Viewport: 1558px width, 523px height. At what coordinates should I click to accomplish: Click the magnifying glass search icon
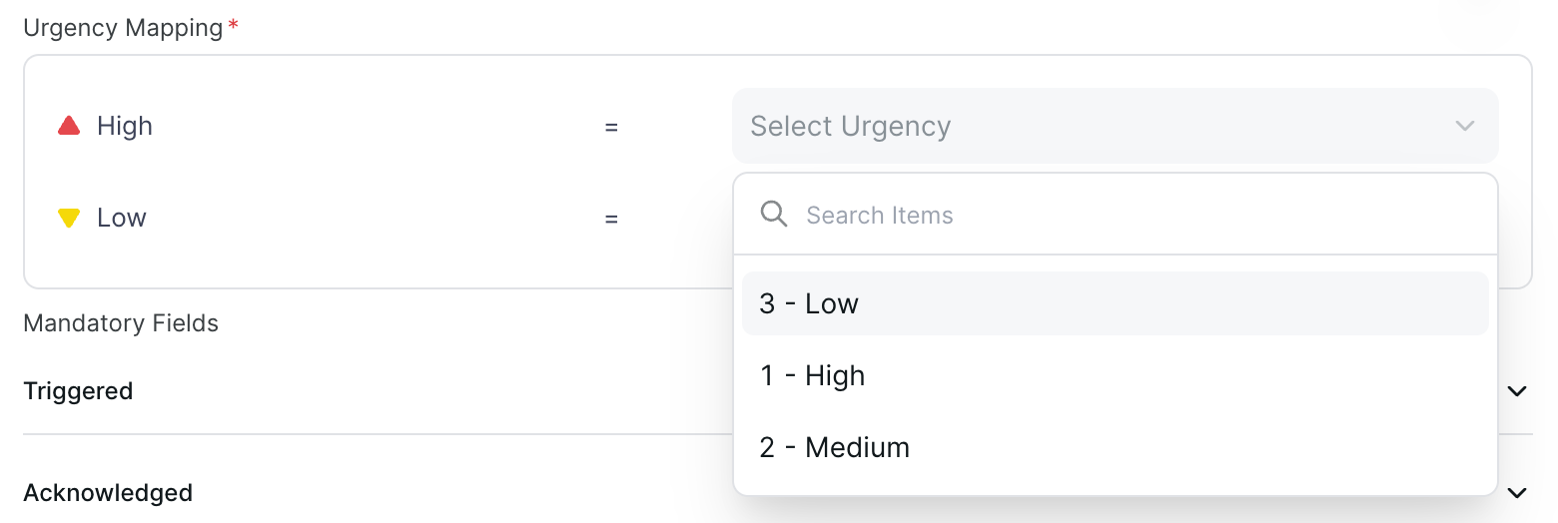point(774,215)
